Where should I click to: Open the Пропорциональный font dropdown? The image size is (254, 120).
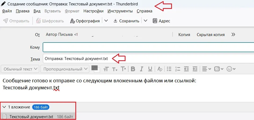65,69
